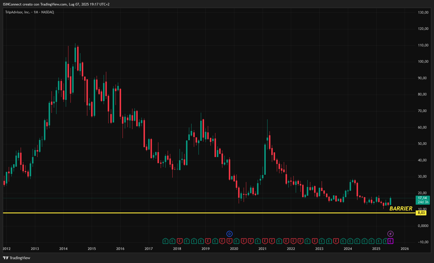Click the 2012 time axis label
Screen dimensions: 434x263
click(6, 248)
